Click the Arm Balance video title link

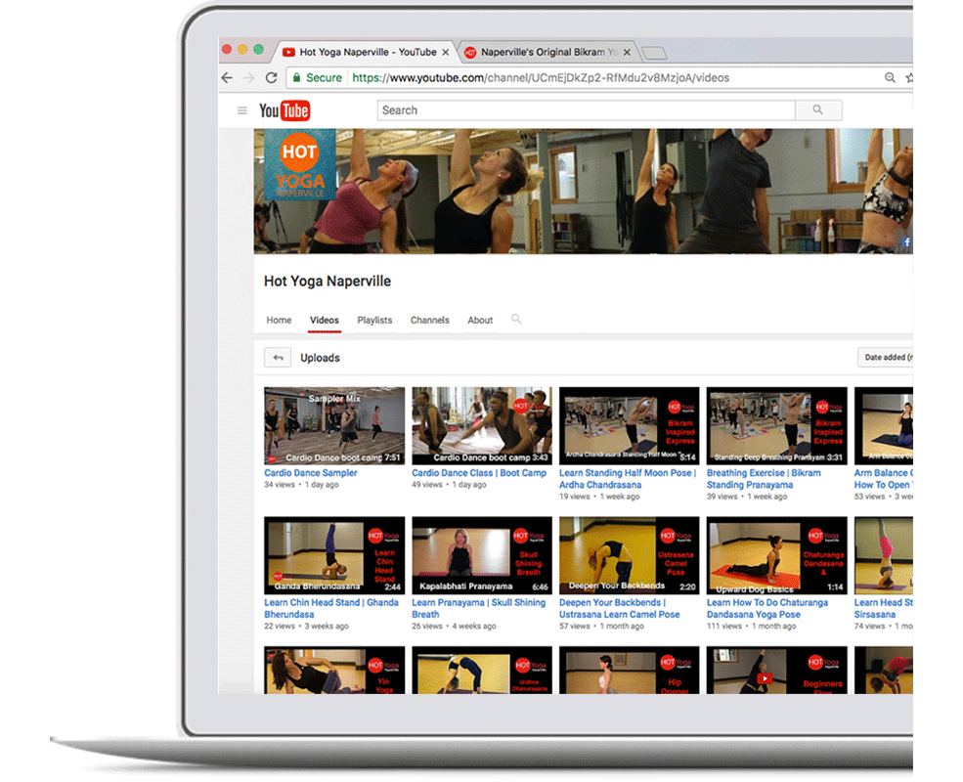click(x=883, y=479)
